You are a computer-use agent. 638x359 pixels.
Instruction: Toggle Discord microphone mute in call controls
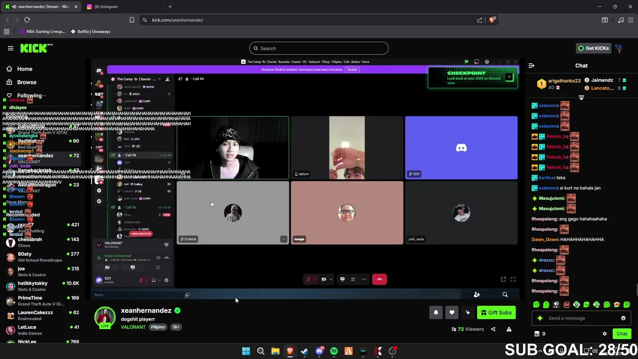(x=308, y=279)
